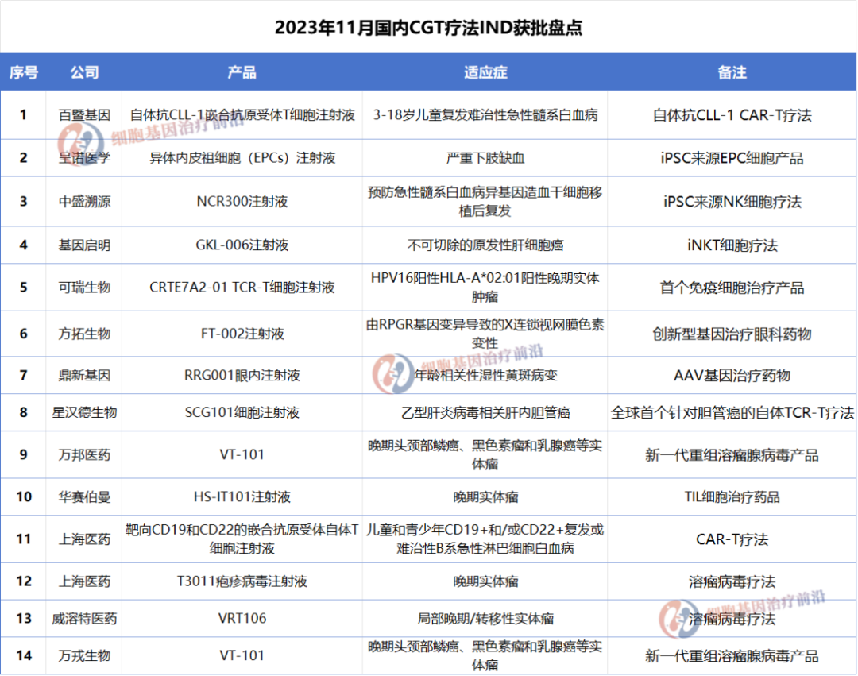
Task: Select product 'FT-002注射液'
Action: coord(242,334)
